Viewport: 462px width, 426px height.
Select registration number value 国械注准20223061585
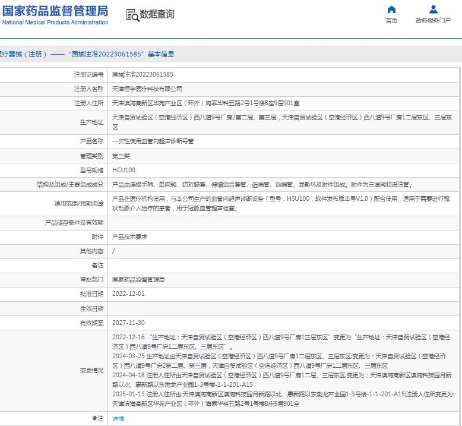pyautogui.click(x=143, y=75)
